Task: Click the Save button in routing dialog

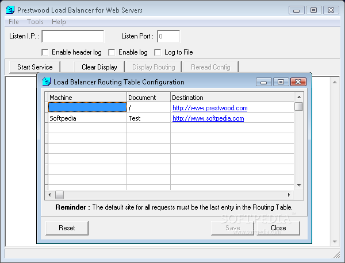Action: point(232,228)
